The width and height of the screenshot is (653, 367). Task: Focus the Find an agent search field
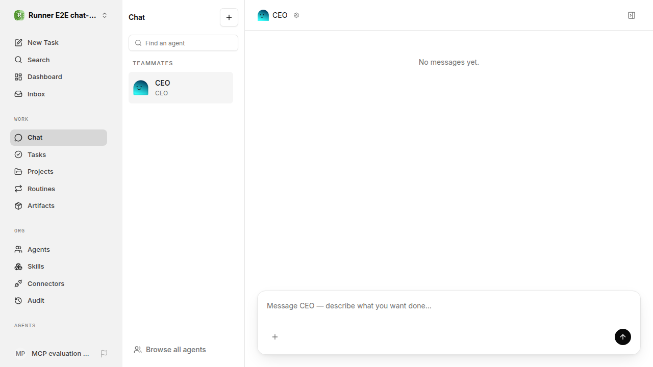click(183, 43)
